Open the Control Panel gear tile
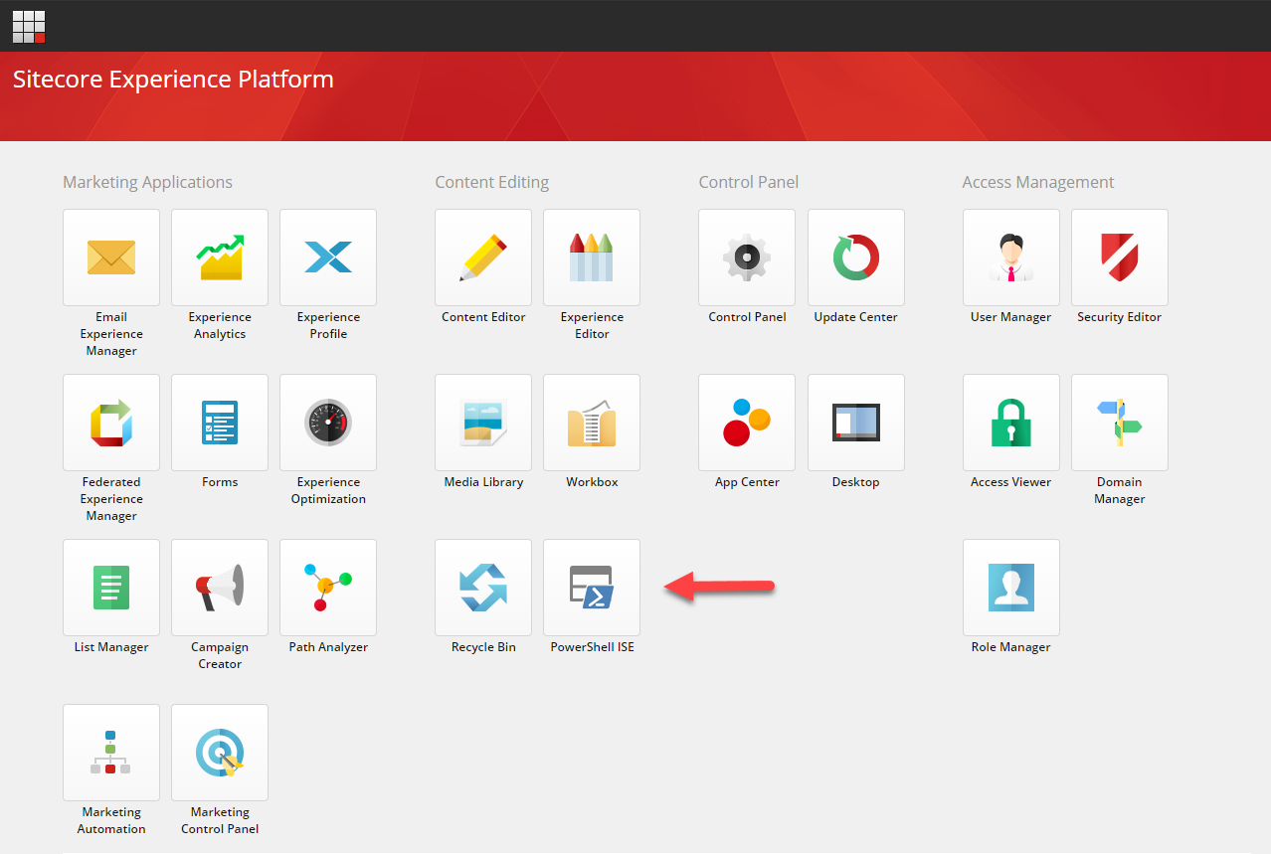1271x854 pixels. [x=747, y=257]
